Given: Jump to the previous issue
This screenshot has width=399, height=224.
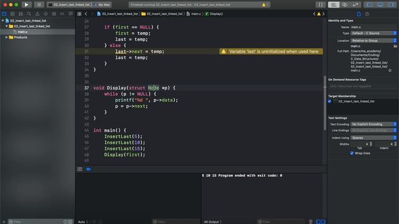Looking at the screenshot, I should click(x=314, y=14).
